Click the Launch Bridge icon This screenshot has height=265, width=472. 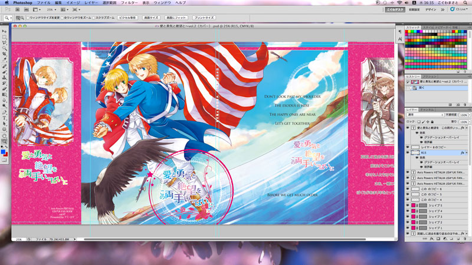tap(17, 9)
